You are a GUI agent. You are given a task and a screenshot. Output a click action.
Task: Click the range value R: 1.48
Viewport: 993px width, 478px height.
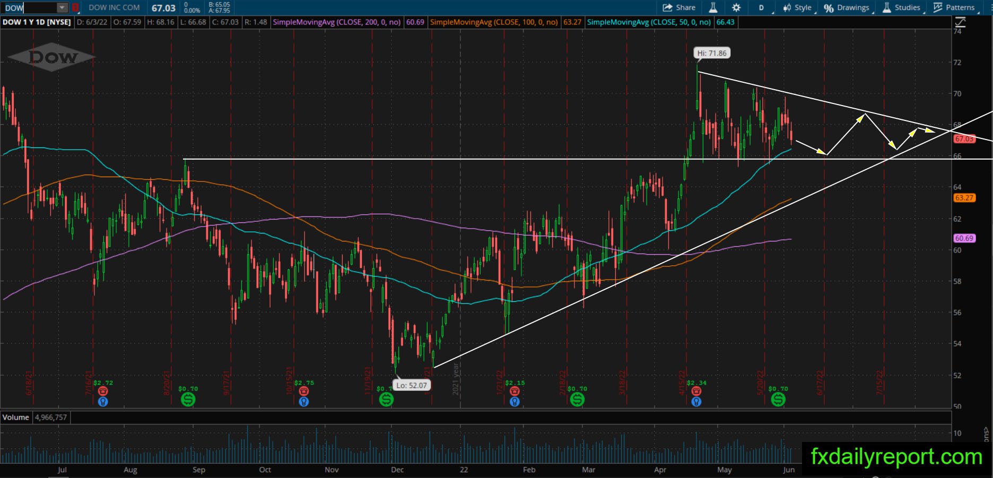pos(256,22)
